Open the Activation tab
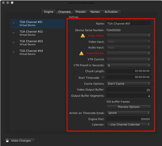This screenshot has width=162, height=146. coord(111,12)
